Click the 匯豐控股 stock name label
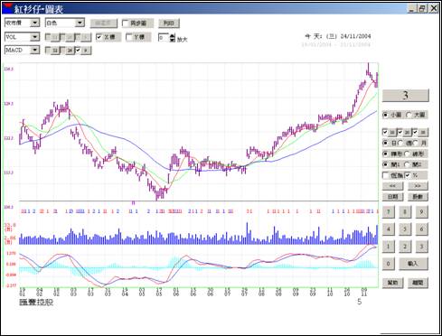The image size is (442, 336). tap(36, 302)
